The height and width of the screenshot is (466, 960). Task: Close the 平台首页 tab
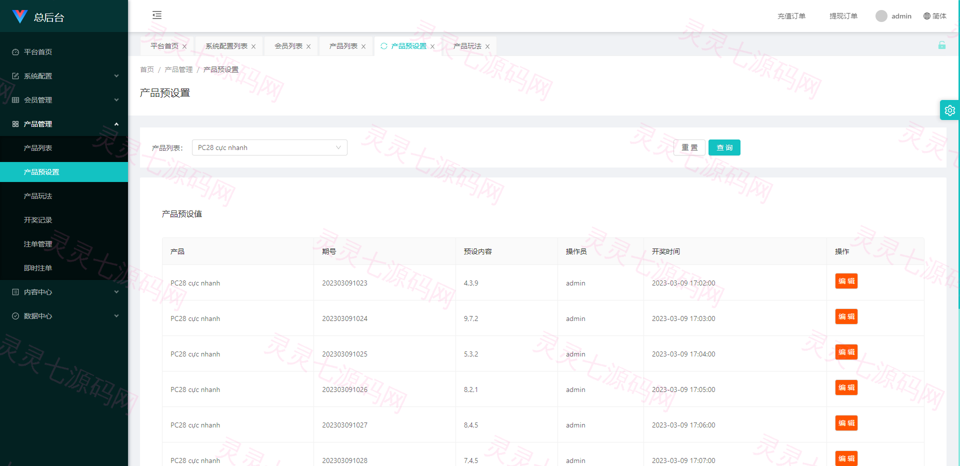(184, 46)
